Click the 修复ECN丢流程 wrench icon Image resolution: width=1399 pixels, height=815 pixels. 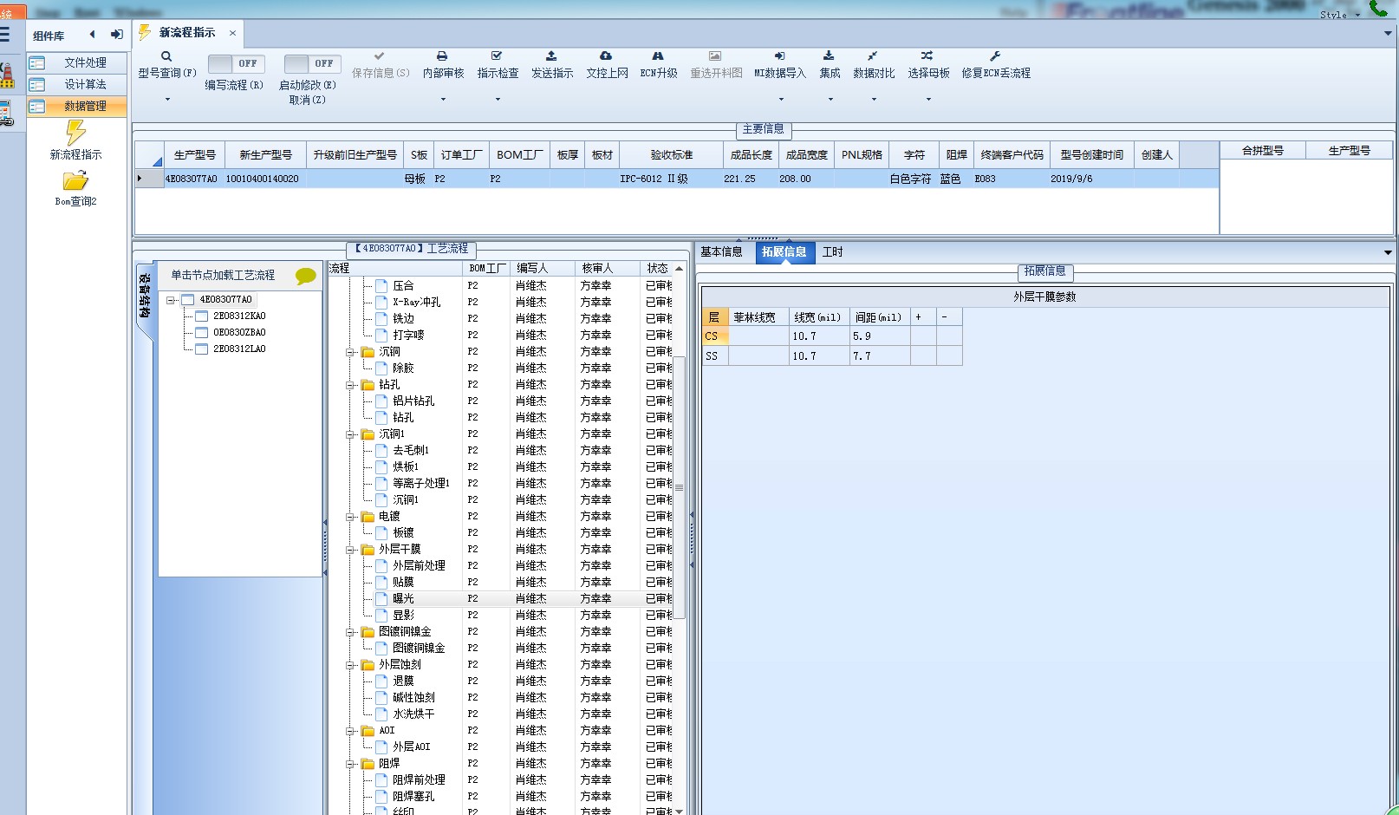995,56
